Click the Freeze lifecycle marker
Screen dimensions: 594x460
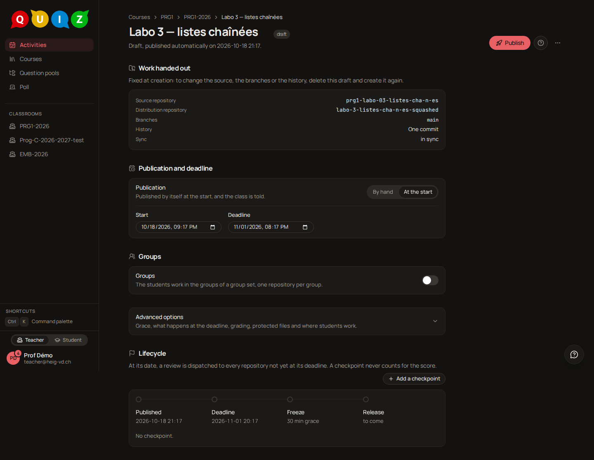pyautogui.click(x=290, y=399)
